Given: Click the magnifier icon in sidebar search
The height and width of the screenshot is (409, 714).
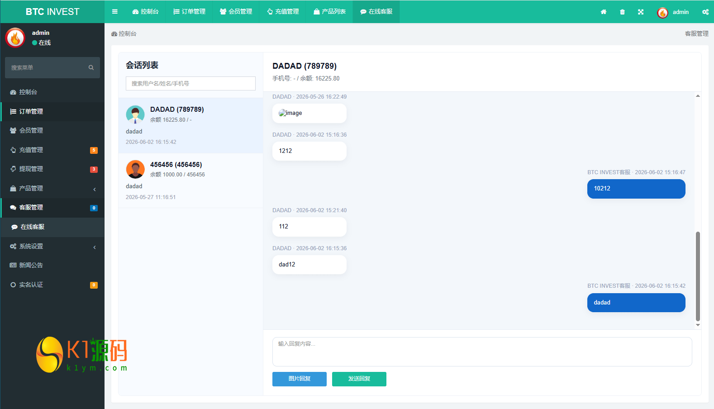Looking at the screenshot, I should point(91,67).
